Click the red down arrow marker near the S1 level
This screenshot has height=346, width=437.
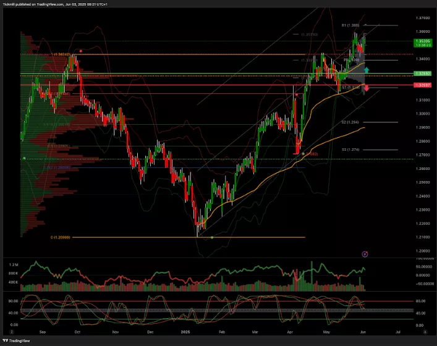(x=367, y=90)
